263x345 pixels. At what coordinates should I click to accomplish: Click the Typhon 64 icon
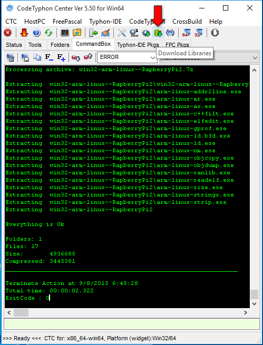[x=186, y=33]
